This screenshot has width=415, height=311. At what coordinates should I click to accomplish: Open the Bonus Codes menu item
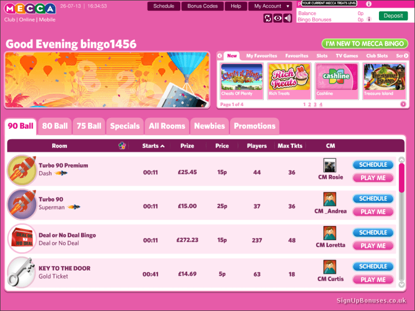pos(203,6)
